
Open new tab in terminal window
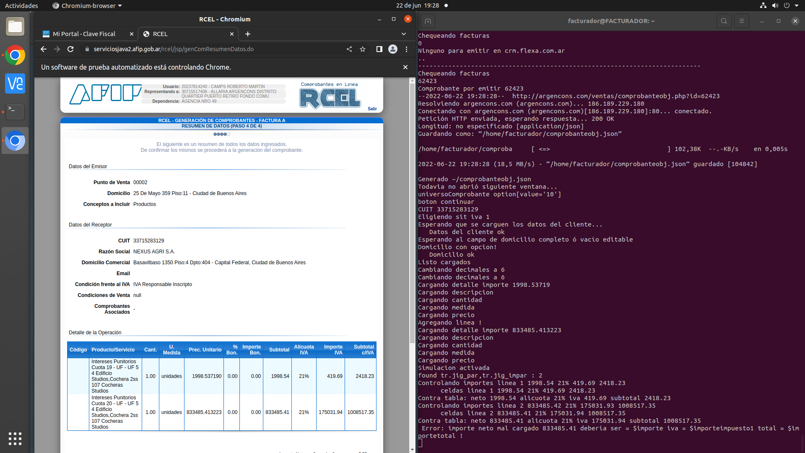pyautogui.click(x=428, y=21)
